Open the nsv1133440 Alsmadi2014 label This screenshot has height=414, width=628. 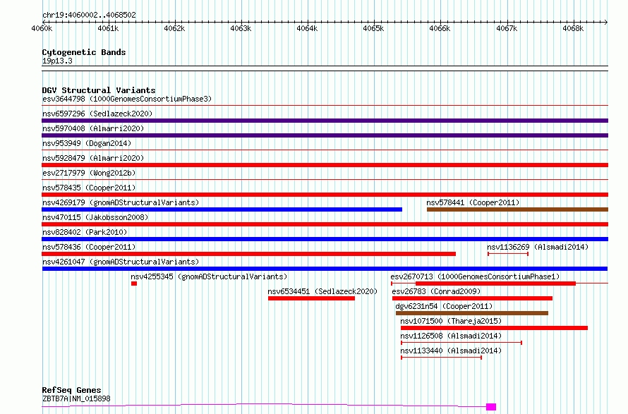click(x=451, y=351)
